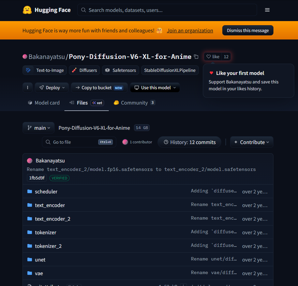Open unet folder name
Viewport: 298px width, 286px height.
40,260
